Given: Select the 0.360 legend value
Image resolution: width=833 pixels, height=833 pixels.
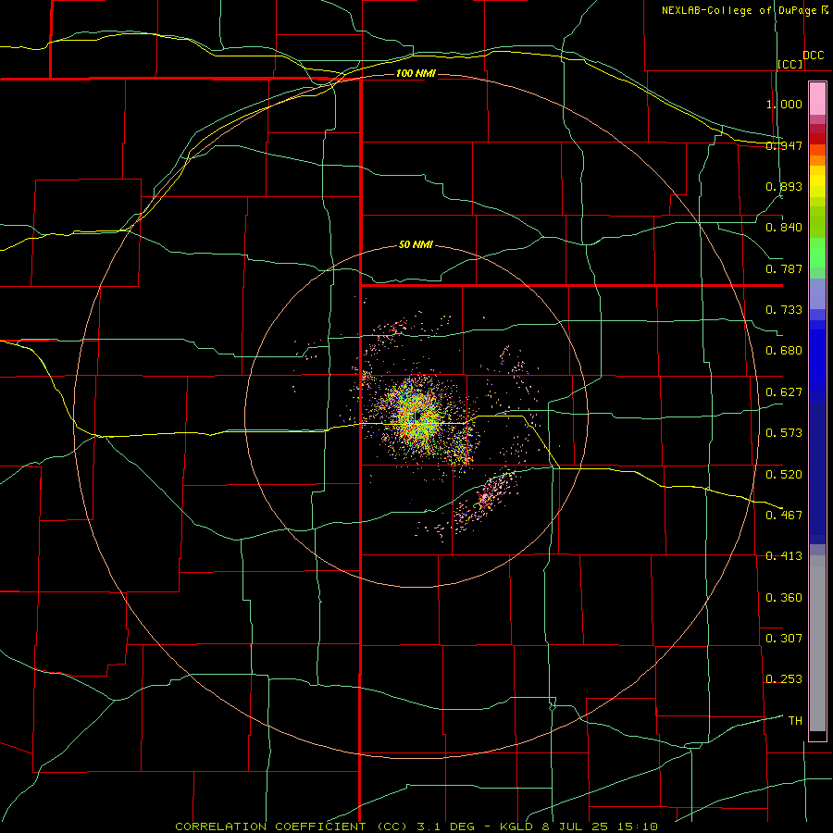Looking at the screenshot, I should click(x=784, y=598).
